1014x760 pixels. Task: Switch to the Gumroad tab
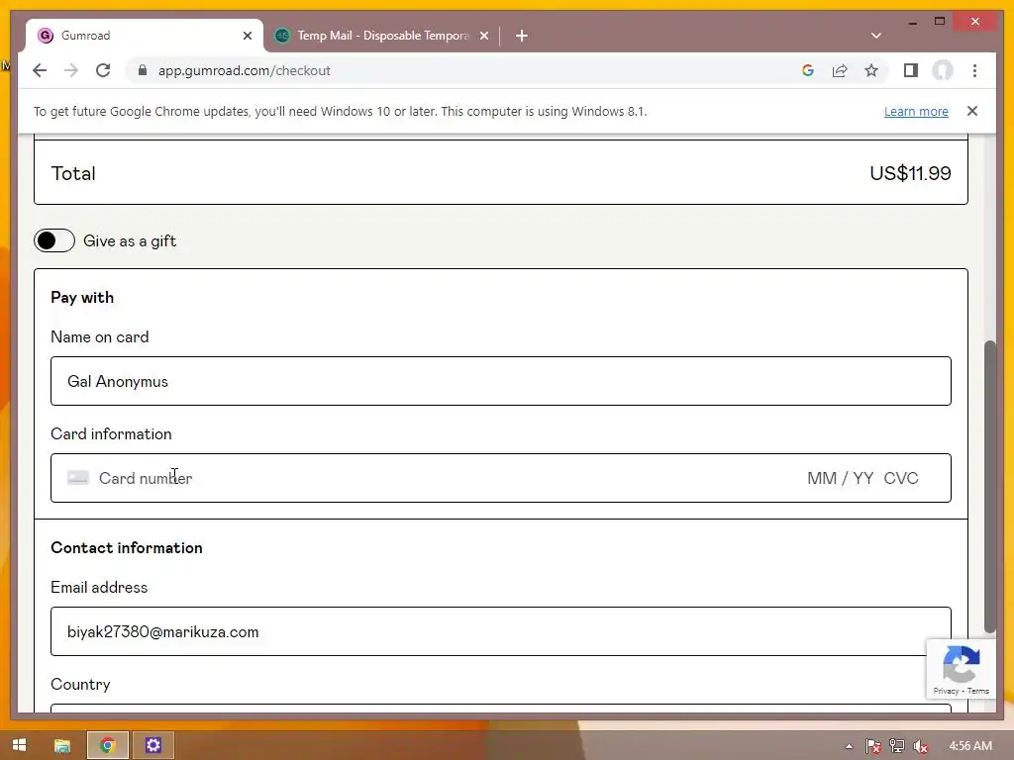145,36
